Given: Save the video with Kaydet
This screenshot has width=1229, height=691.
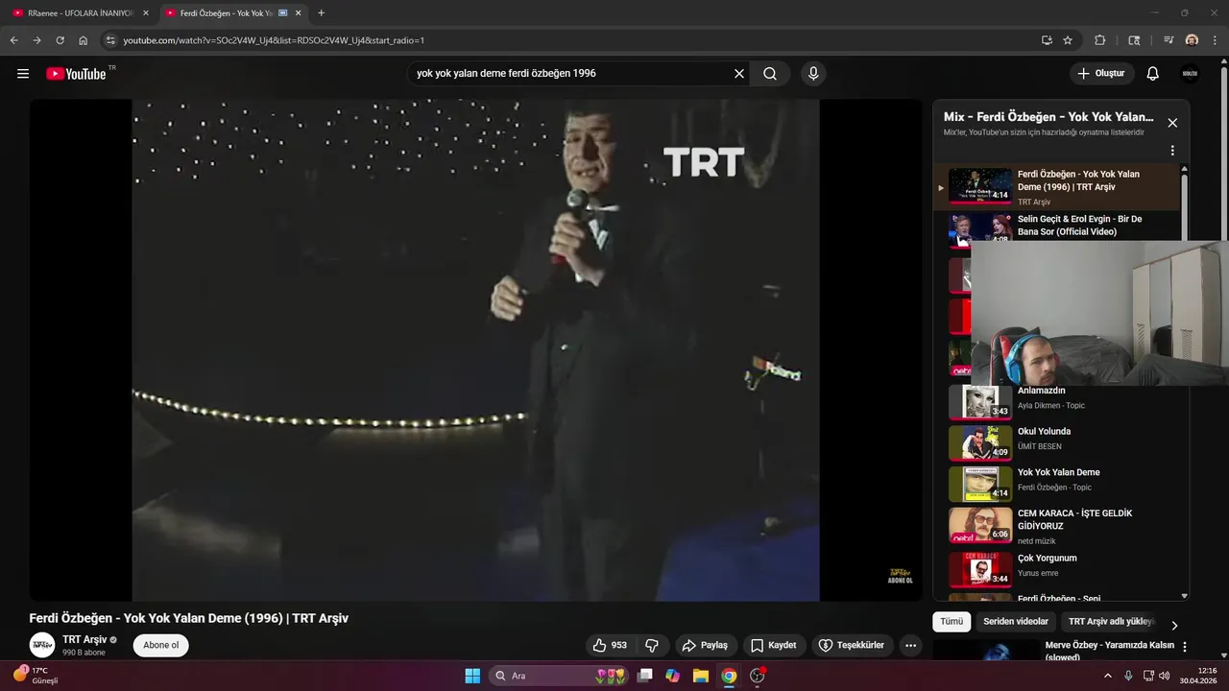Looking at the screenshot, I should [x=774, y=645].
